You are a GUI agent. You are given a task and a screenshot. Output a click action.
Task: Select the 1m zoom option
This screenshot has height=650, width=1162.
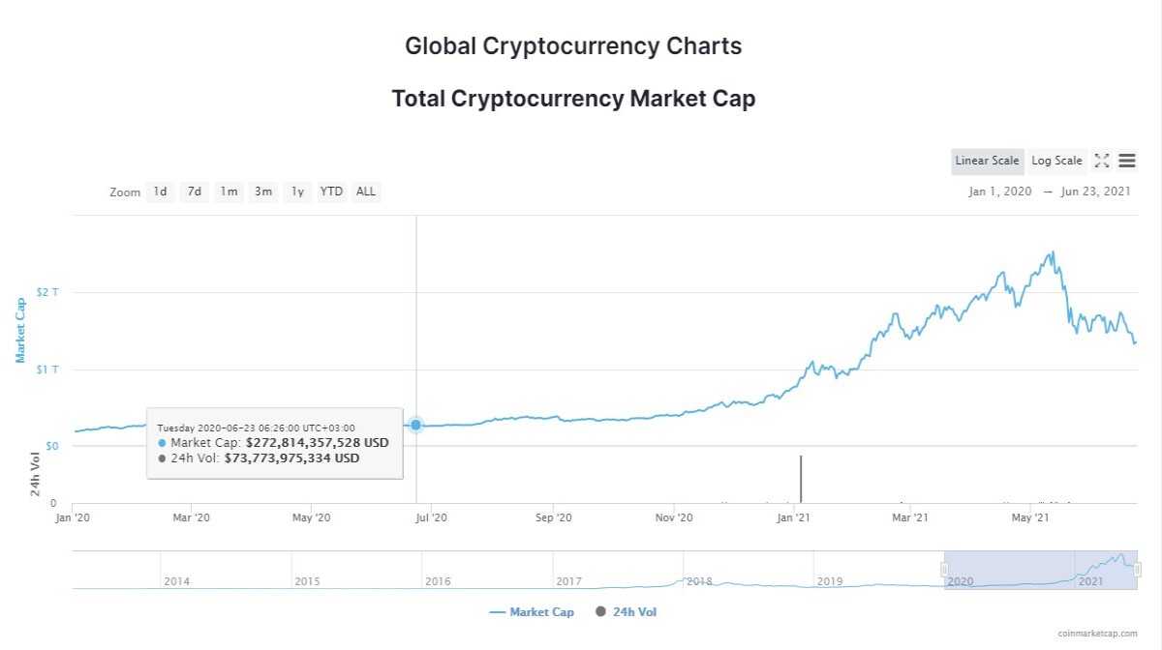(x=229, y=192)
